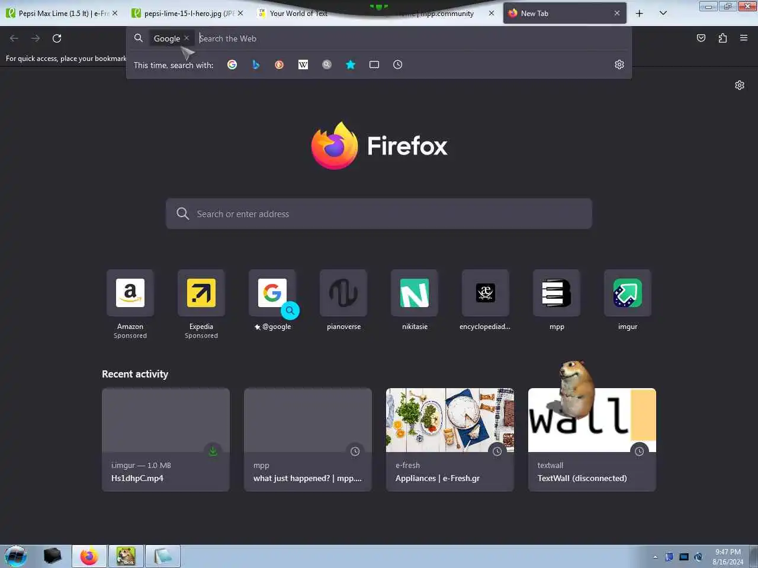The height and width of the screenshot is (568, 758).
Task: Close the mpp.community tab
Action: (492, 13)
